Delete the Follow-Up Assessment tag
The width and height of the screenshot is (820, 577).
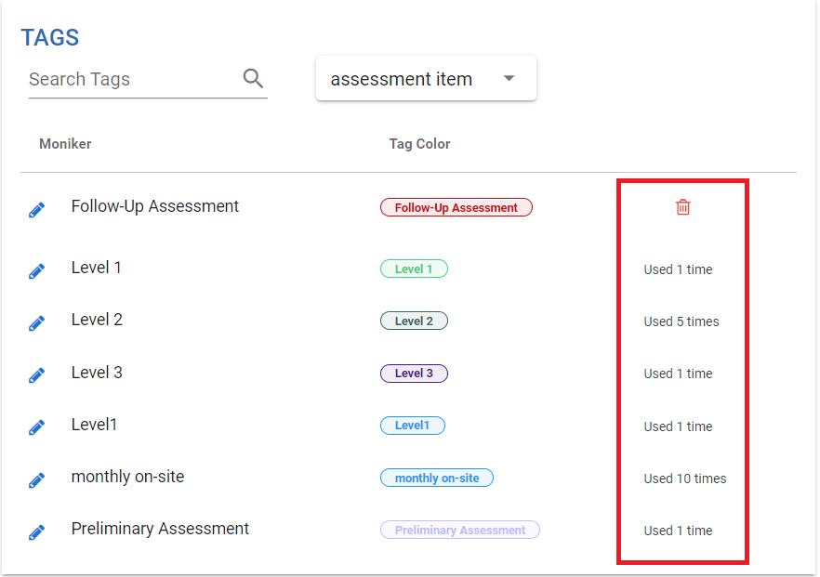click(x=683, y=207)
